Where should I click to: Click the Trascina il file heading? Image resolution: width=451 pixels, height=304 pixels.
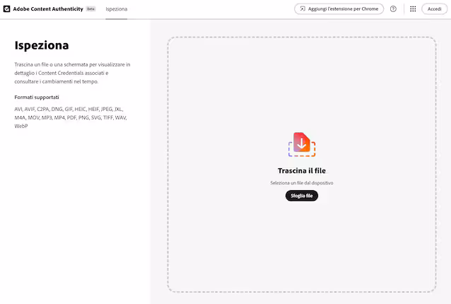(302, 170)
